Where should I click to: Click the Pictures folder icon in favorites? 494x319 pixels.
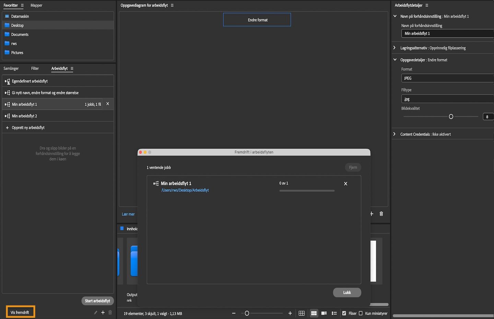[x=7, y=52]
